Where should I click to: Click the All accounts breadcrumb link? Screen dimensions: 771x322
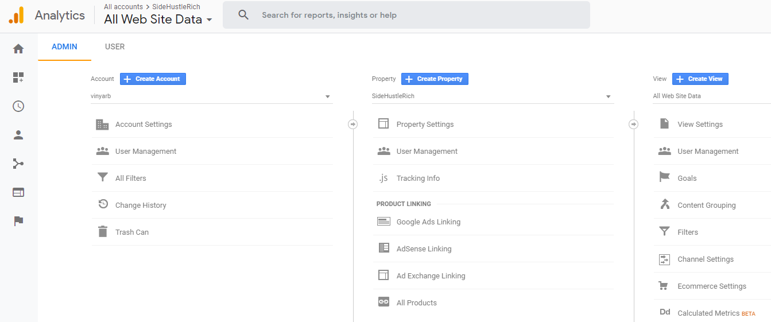123,7
